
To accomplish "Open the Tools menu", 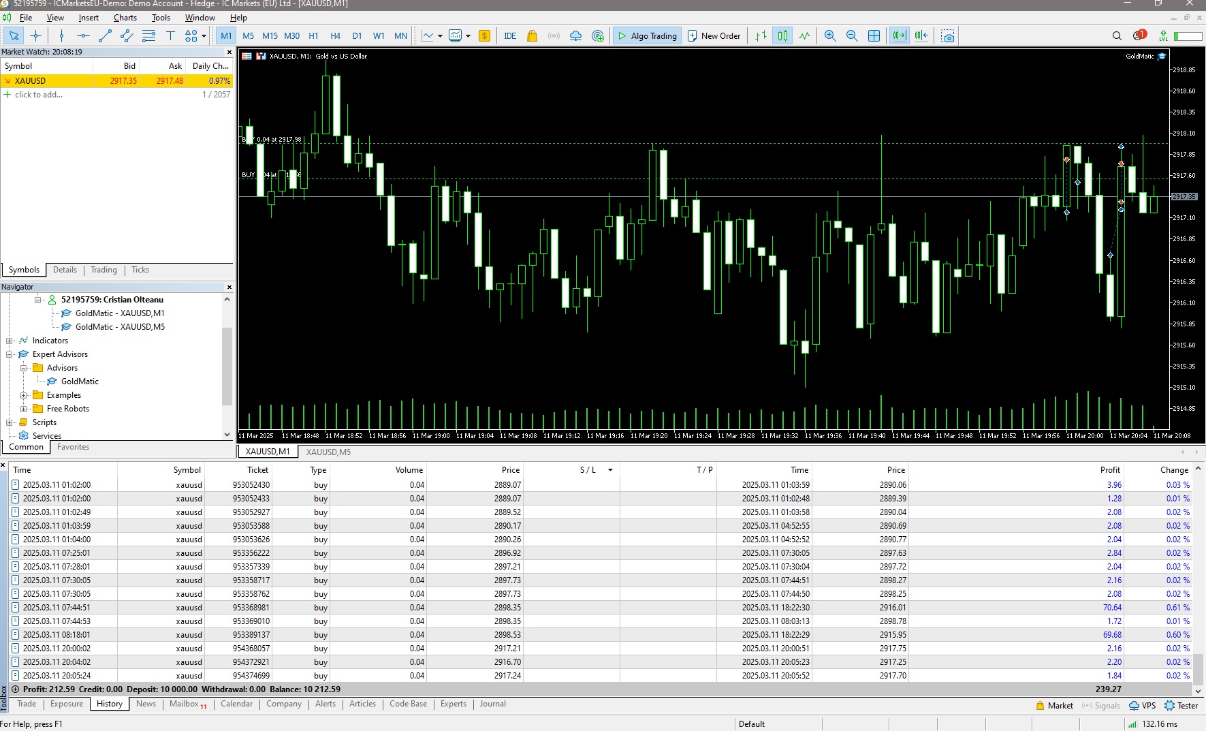I will [161, 18].
